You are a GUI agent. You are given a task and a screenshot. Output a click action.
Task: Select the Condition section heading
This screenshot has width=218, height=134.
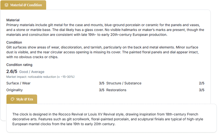(x=14, y=42)
